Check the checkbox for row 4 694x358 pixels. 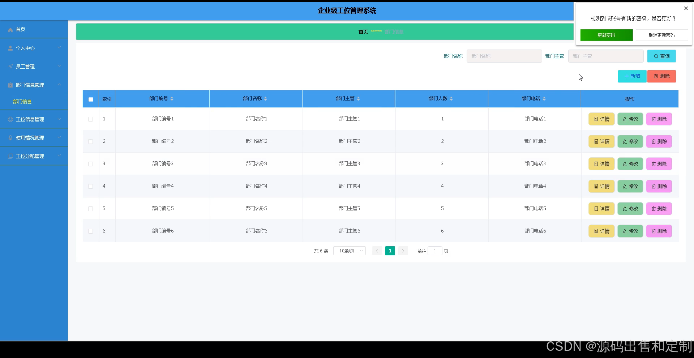click(x=91, y=186)
